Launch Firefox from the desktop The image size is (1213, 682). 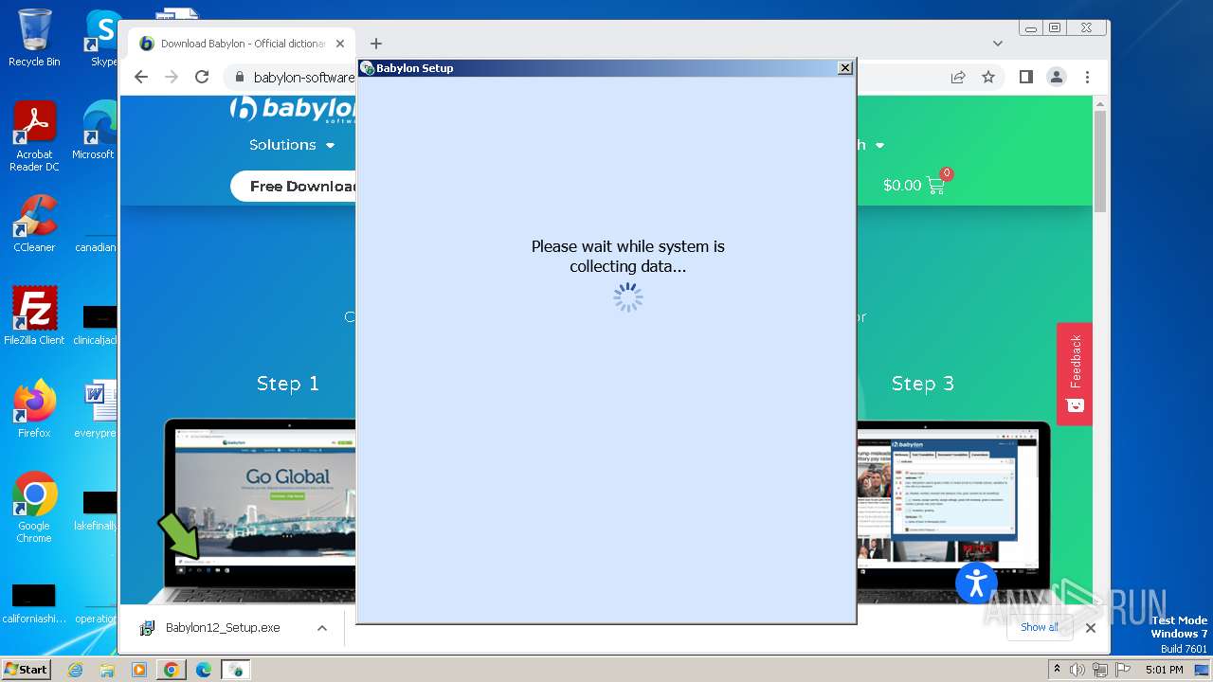[34, 408]
